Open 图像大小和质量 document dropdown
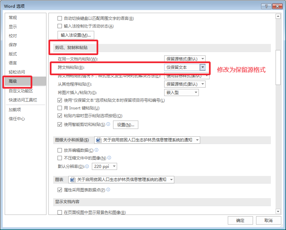The height and width of the screenshot is (230, 286). pos(147,140)
